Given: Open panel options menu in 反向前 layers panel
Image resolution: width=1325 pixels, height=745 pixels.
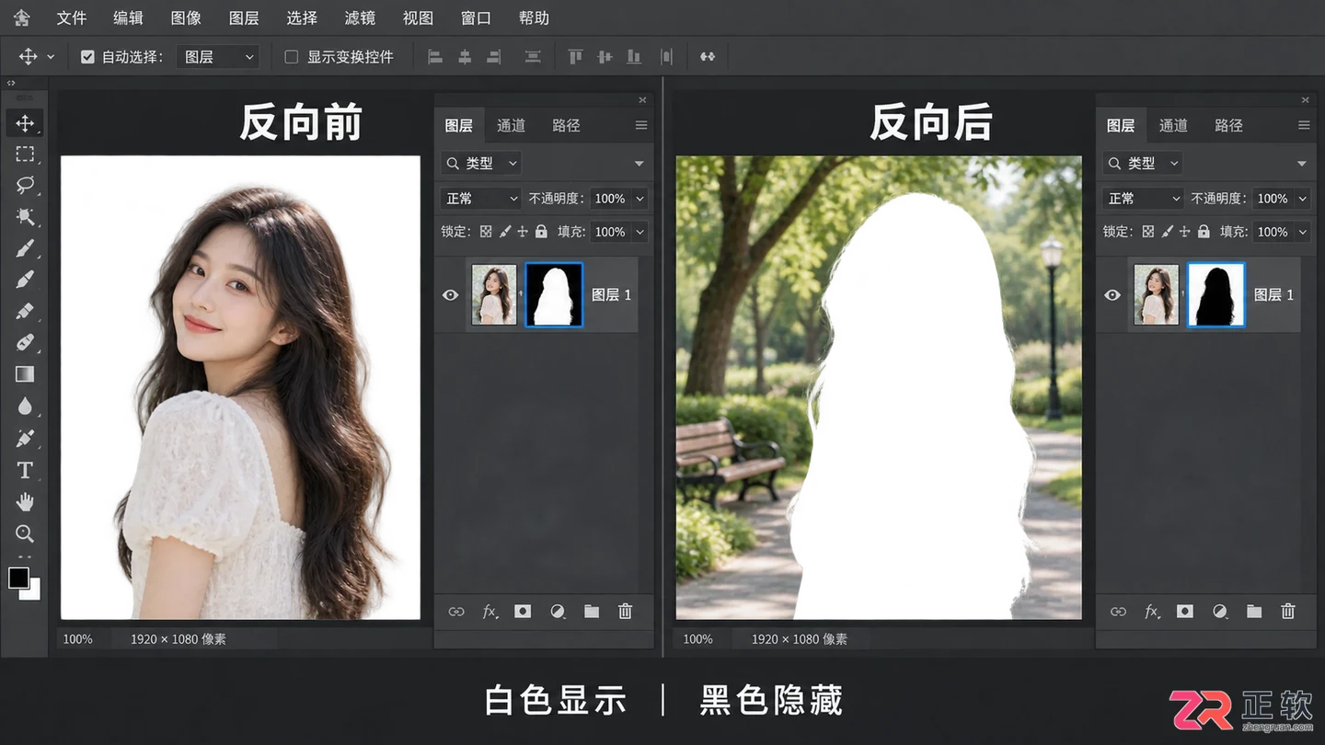Looking at the screenshot, I should (x=641, y=126).
